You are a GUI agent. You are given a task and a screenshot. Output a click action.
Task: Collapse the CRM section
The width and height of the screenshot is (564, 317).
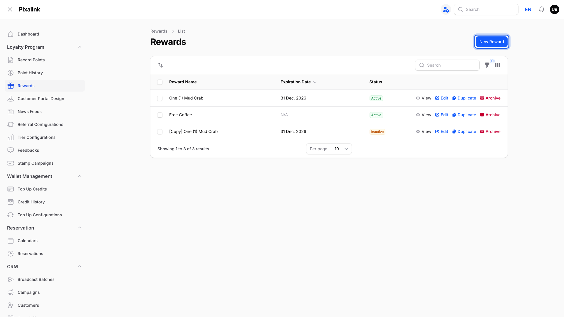click(80, 267)
